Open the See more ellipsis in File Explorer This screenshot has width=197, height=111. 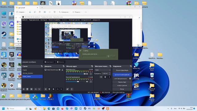[86, 12]
